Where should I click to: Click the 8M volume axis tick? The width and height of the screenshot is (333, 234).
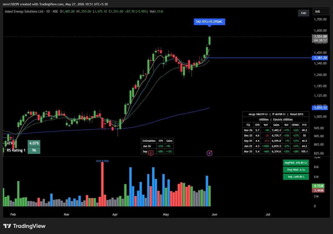316,167
